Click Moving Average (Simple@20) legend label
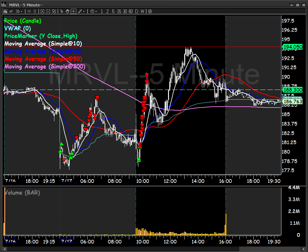This screenshot has width=308, height=252. 43,51
